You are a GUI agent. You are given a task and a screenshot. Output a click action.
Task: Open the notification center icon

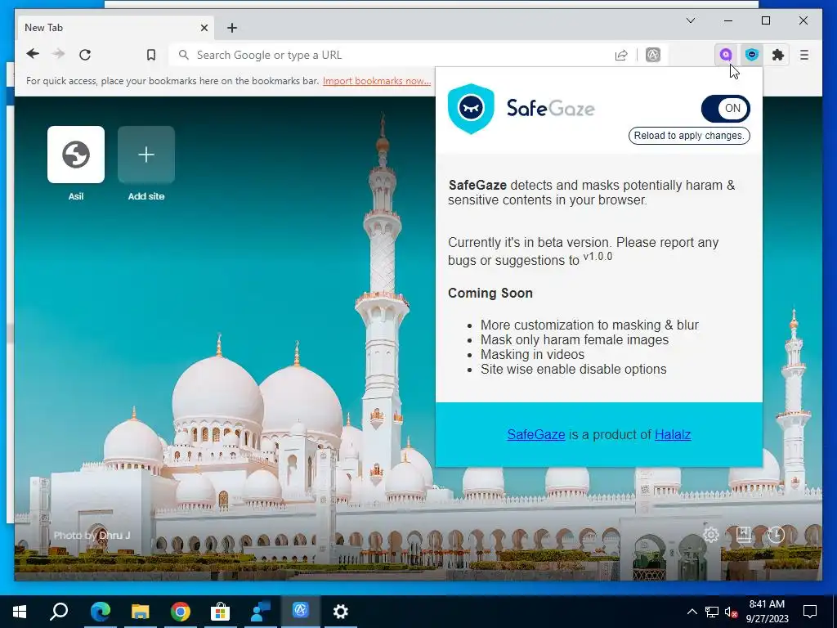point(810,612)
